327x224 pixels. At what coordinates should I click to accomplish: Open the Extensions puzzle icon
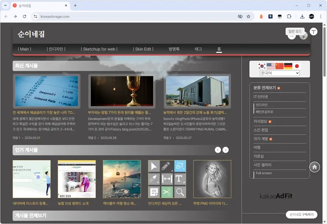click(289, 16)
